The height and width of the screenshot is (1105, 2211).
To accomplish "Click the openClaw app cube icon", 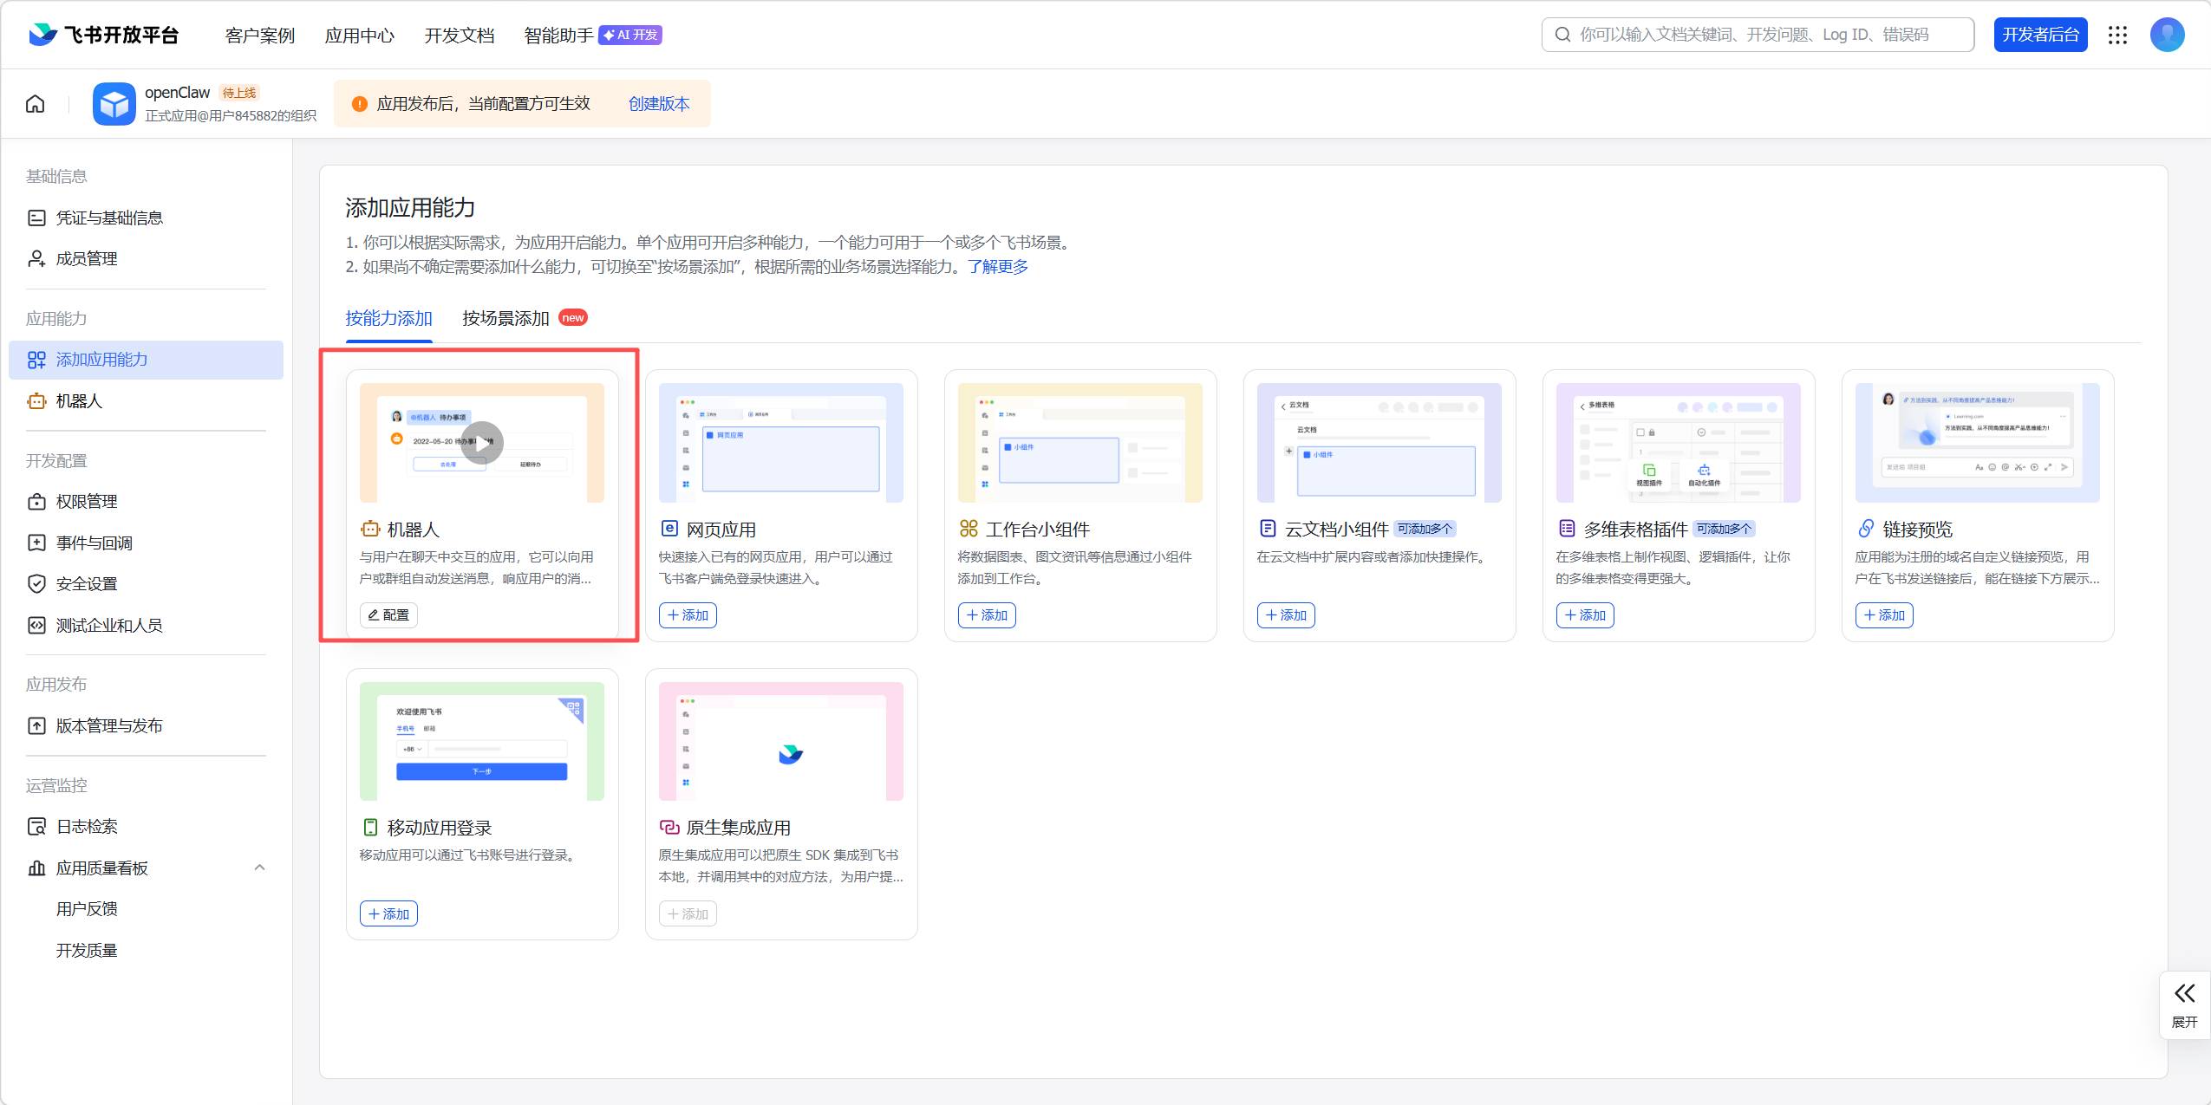I will (x=114, y=104).
